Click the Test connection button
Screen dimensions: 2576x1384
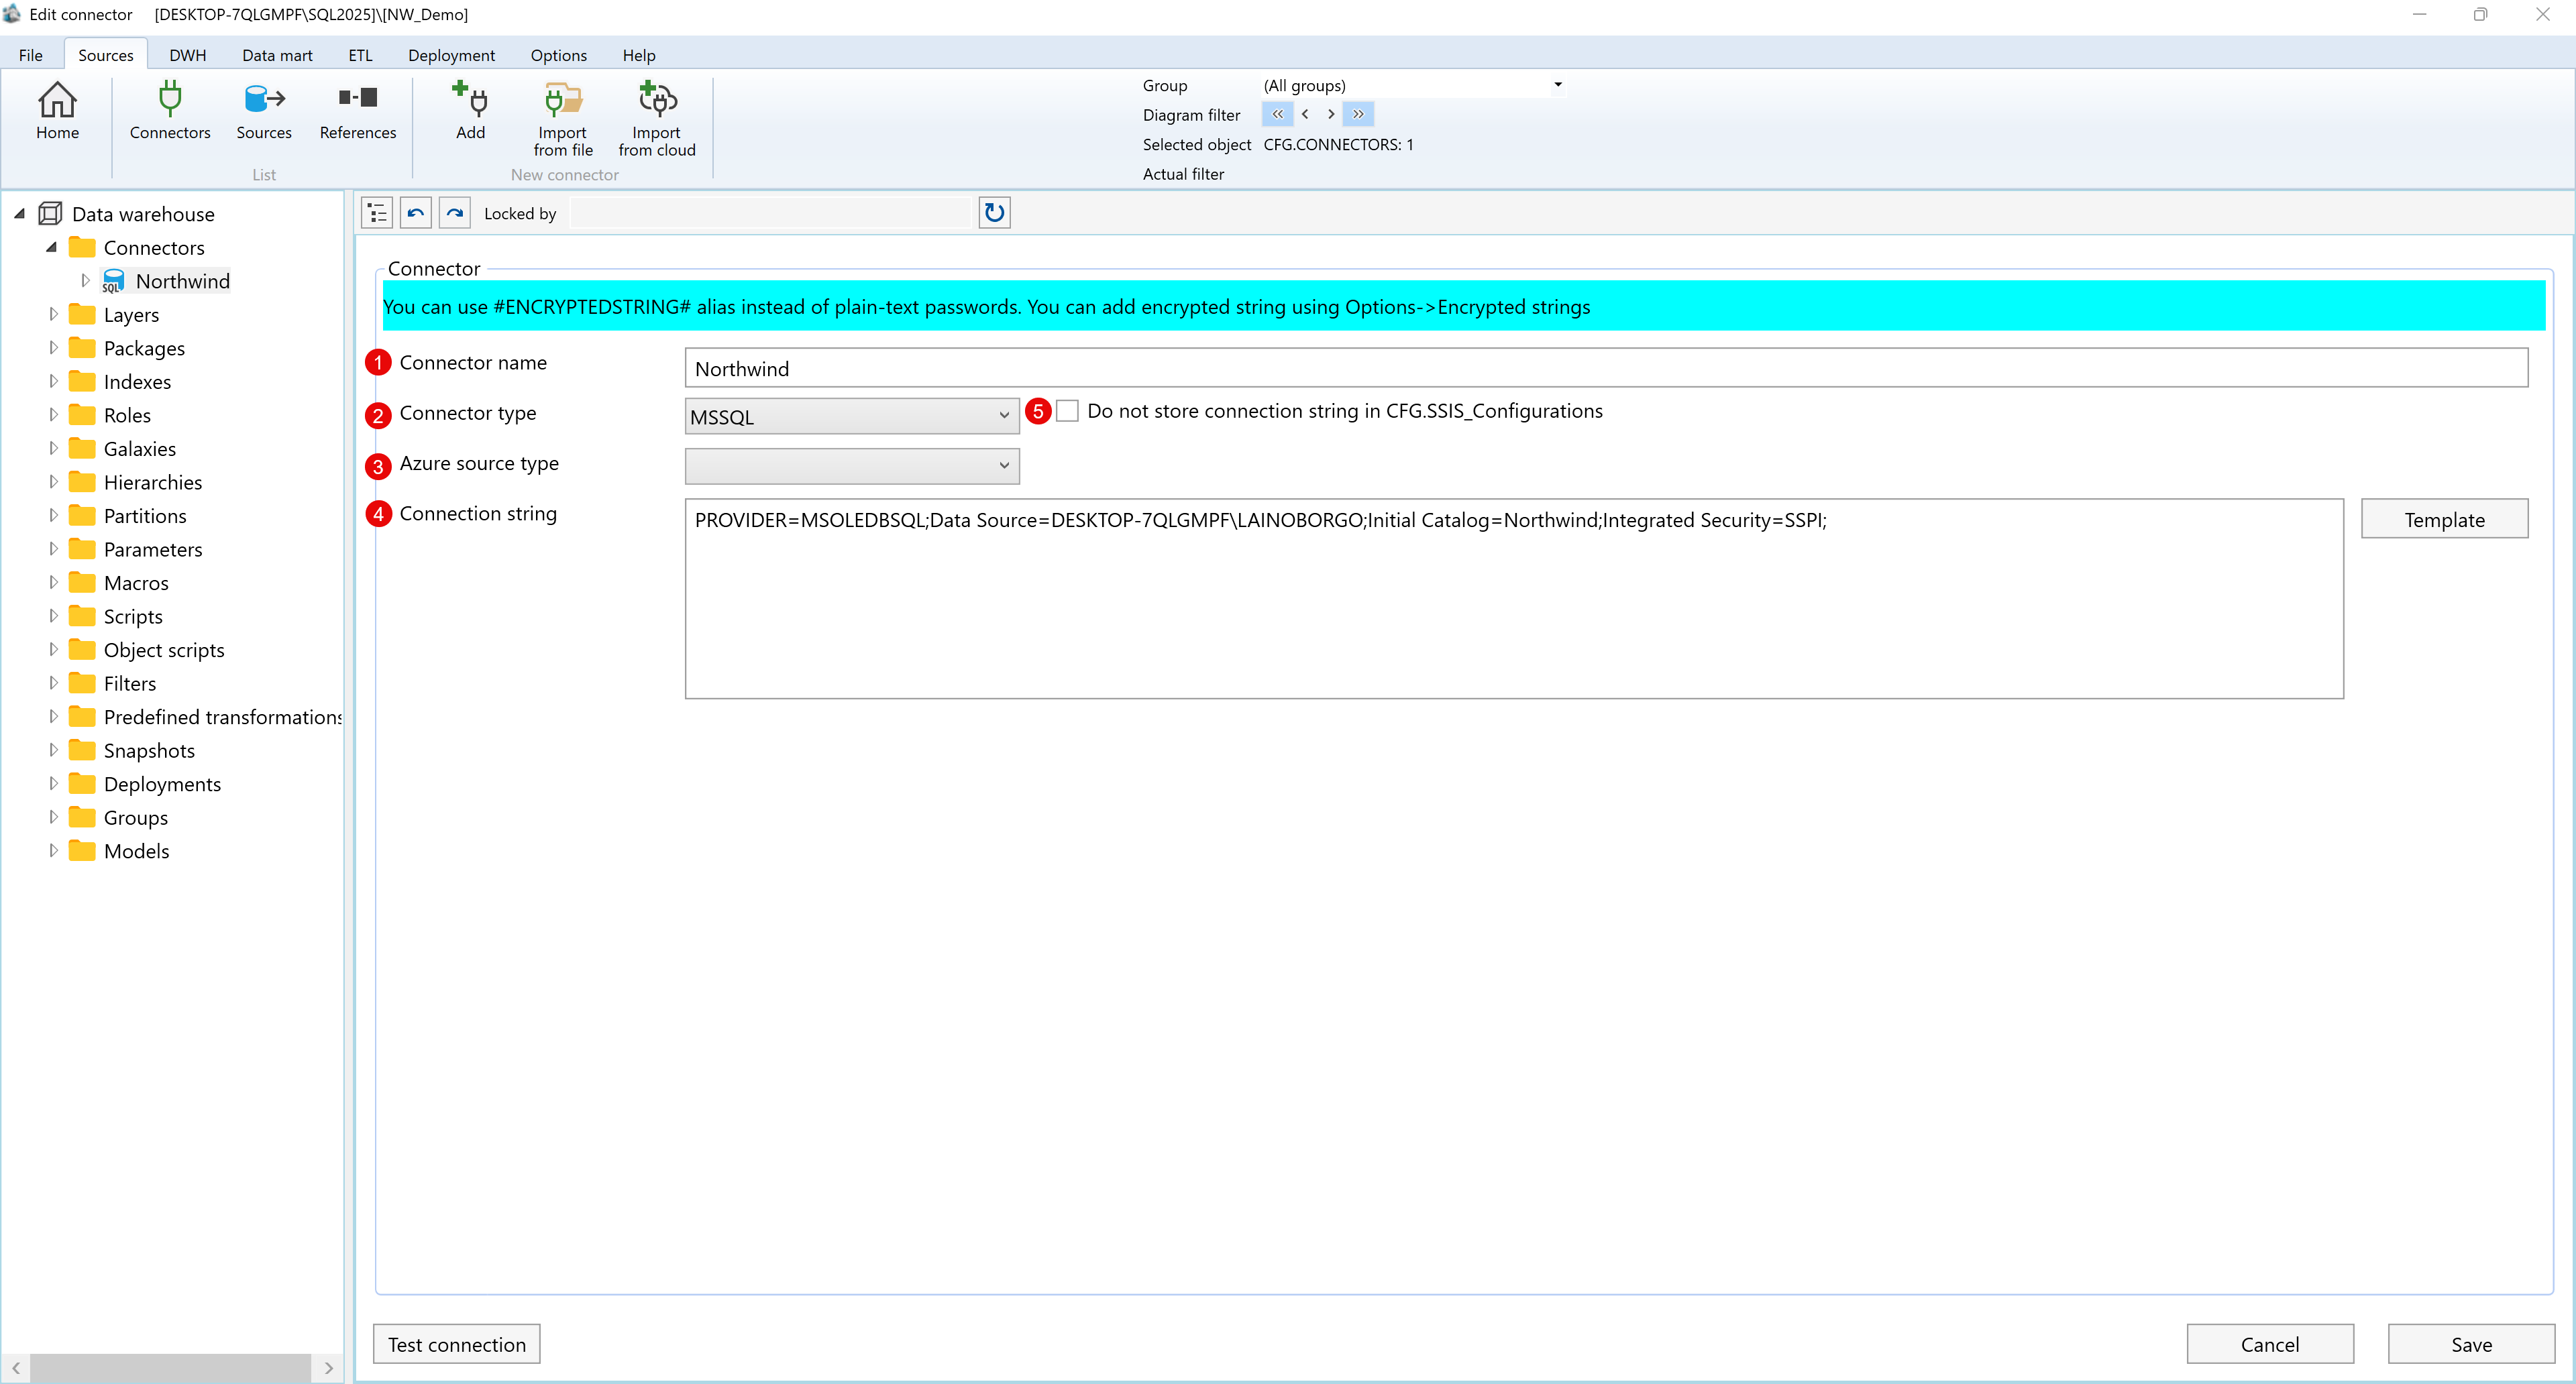[x=457, y=1344]
